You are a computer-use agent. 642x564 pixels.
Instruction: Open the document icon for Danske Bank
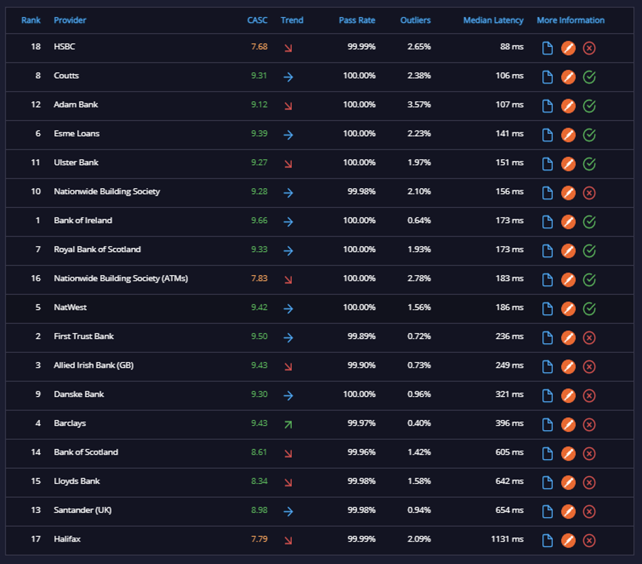click(x=547, y=395)
